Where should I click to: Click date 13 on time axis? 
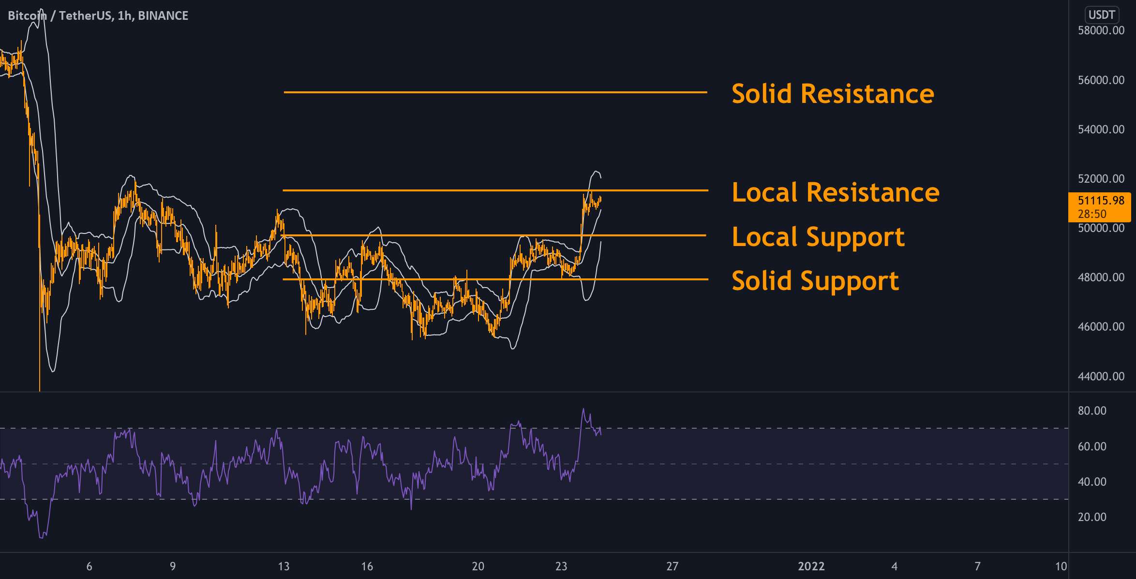click(284, 566)
